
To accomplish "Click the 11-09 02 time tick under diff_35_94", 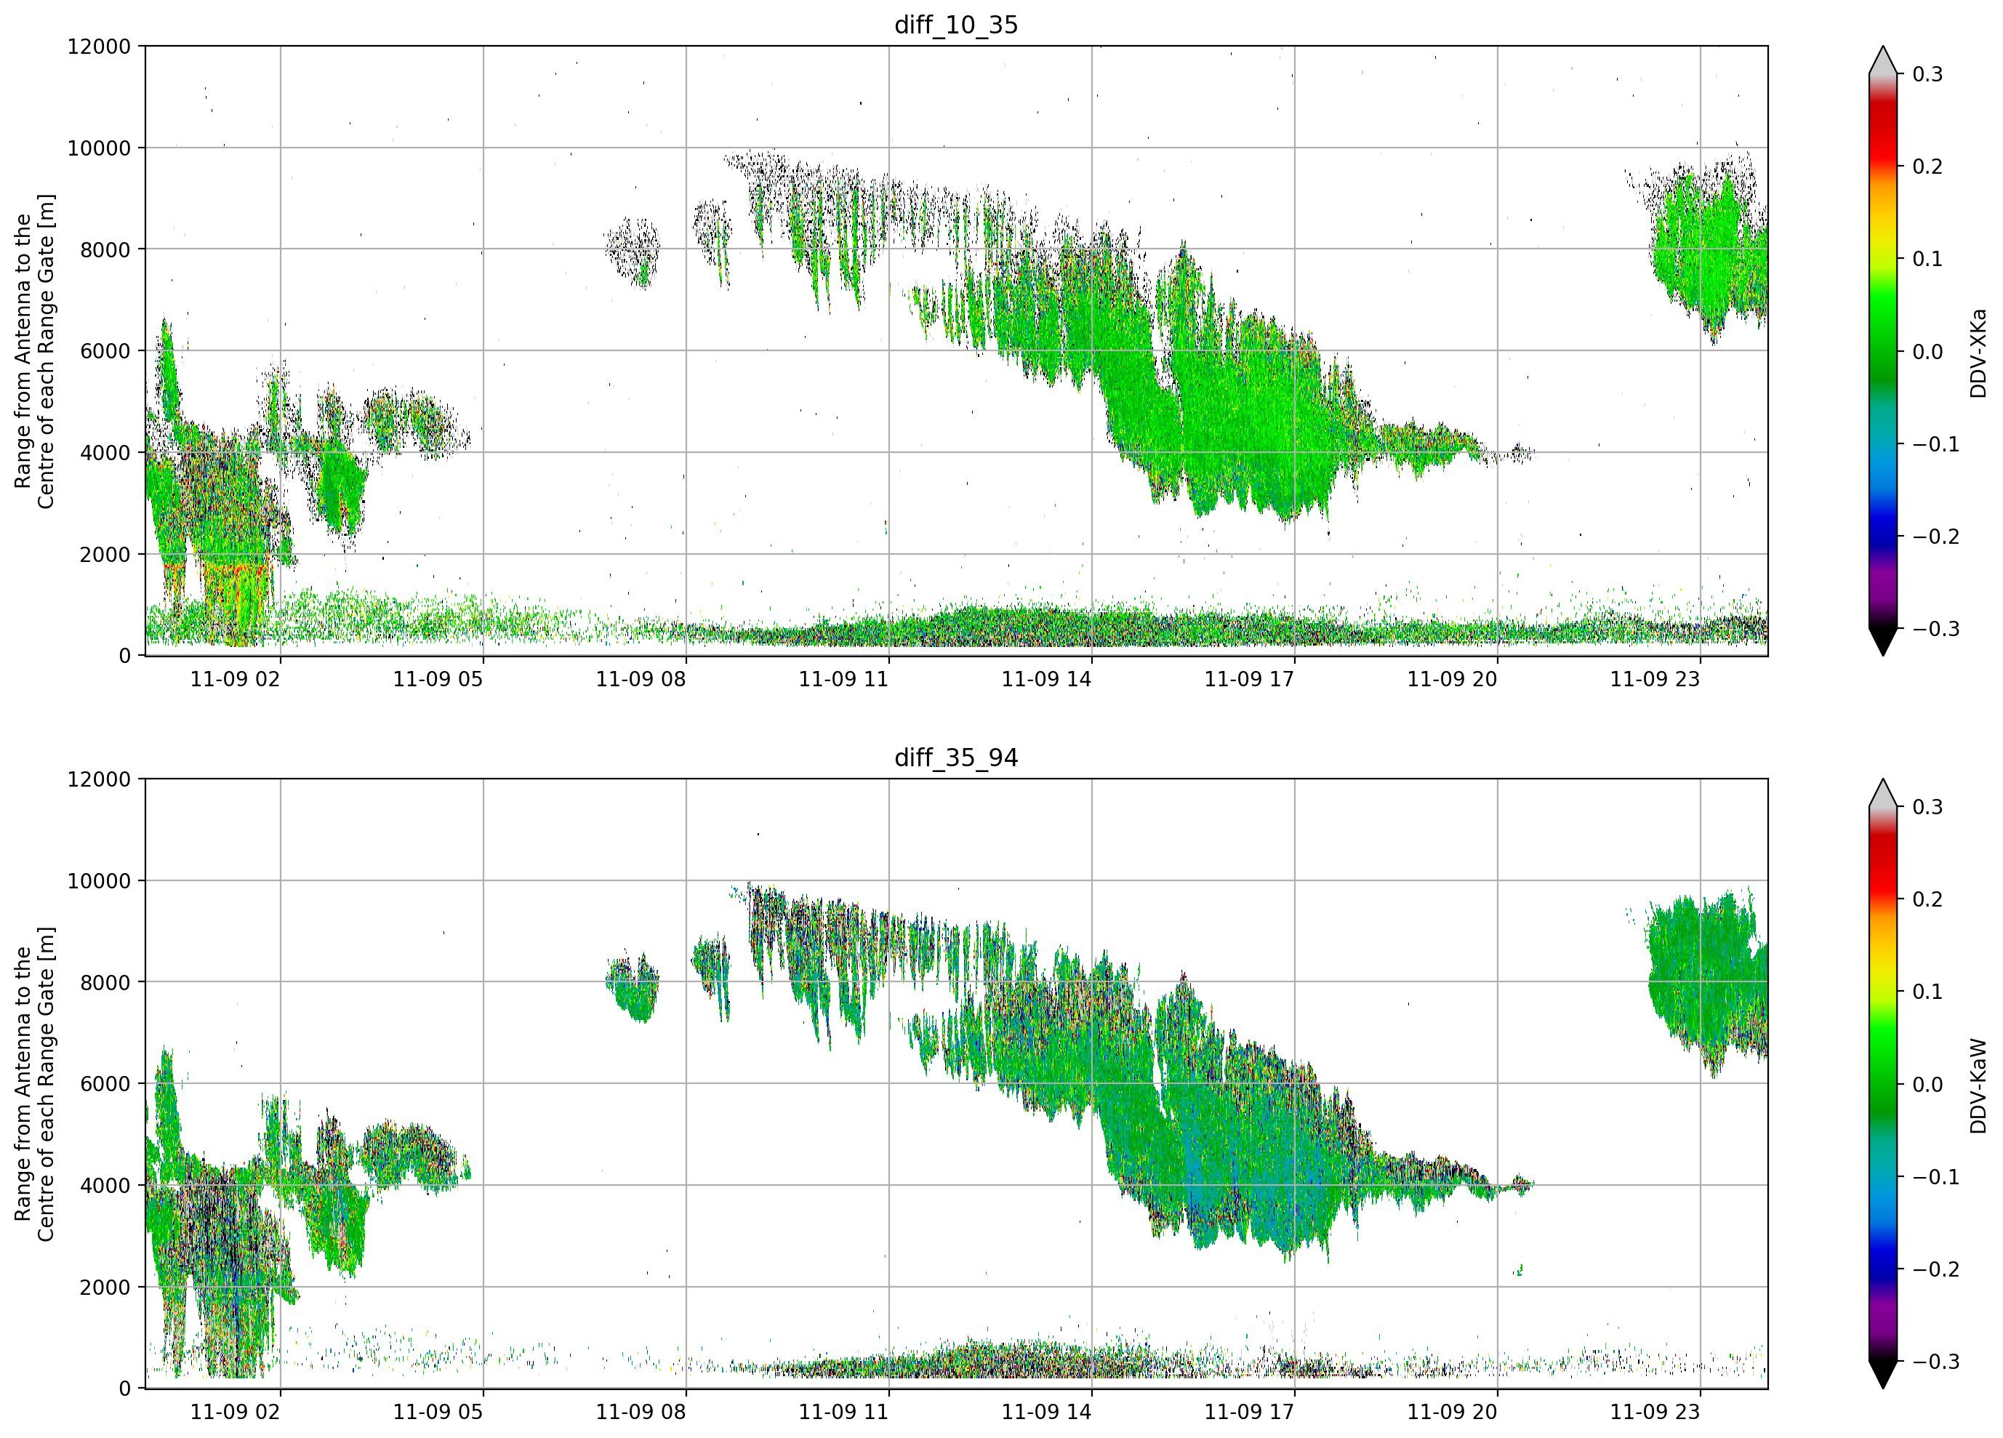I will tap(235, 1413).
